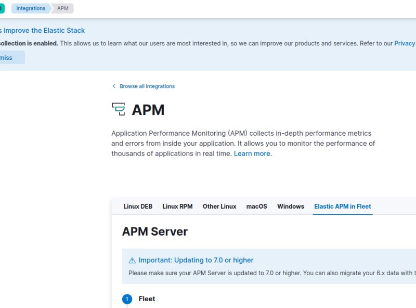Image resolution: width=416 pixels, height=308 pixels.
Task: Select the Linux RPM tab
Action: click(177, 207)
